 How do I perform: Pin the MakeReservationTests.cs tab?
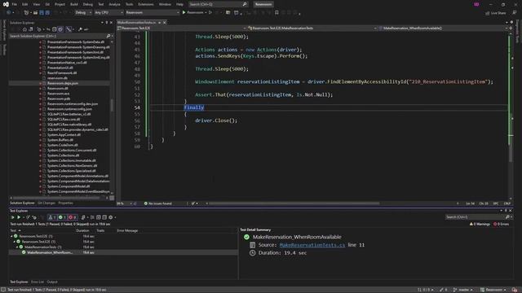[160, 22]
